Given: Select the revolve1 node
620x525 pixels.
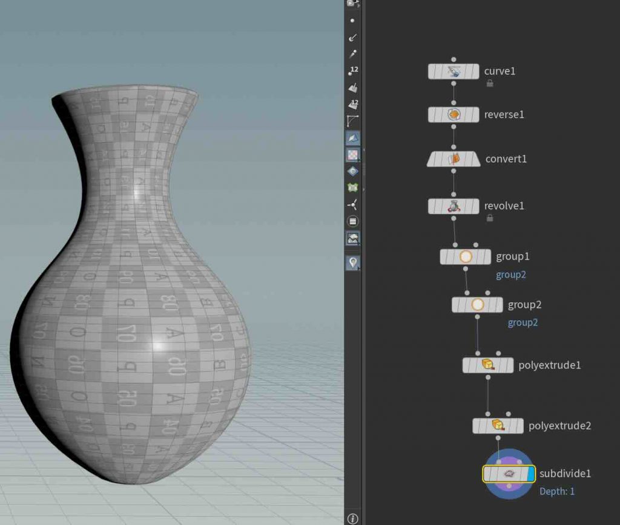Looking at the screenshot, I should point(453,206).
